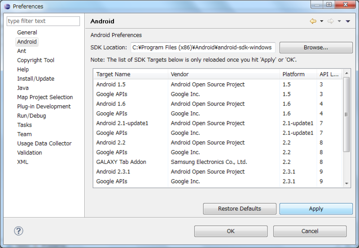
Task: Open Usage Data Collector preferences
Action: [x=44, y=143]
